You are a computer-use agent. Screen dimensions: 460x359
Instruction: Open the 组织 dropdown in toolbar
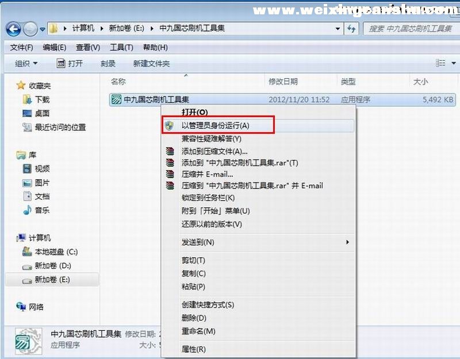(26, 64)
